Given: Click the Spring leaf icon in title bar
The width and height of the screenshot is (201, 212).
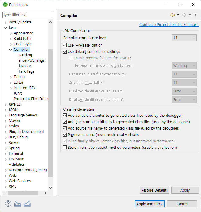Looking at the screenshot, I should click(x=5, y=5).
